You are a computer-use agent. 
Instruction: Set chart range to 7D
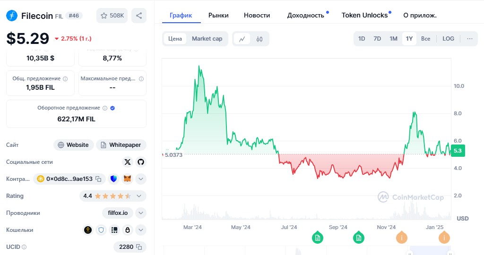click(377, 39)
